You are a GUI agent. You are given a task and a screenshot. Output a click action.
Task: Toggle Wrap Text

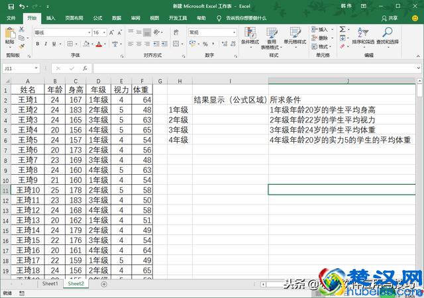pyautogui.click(x=176, y=32)
